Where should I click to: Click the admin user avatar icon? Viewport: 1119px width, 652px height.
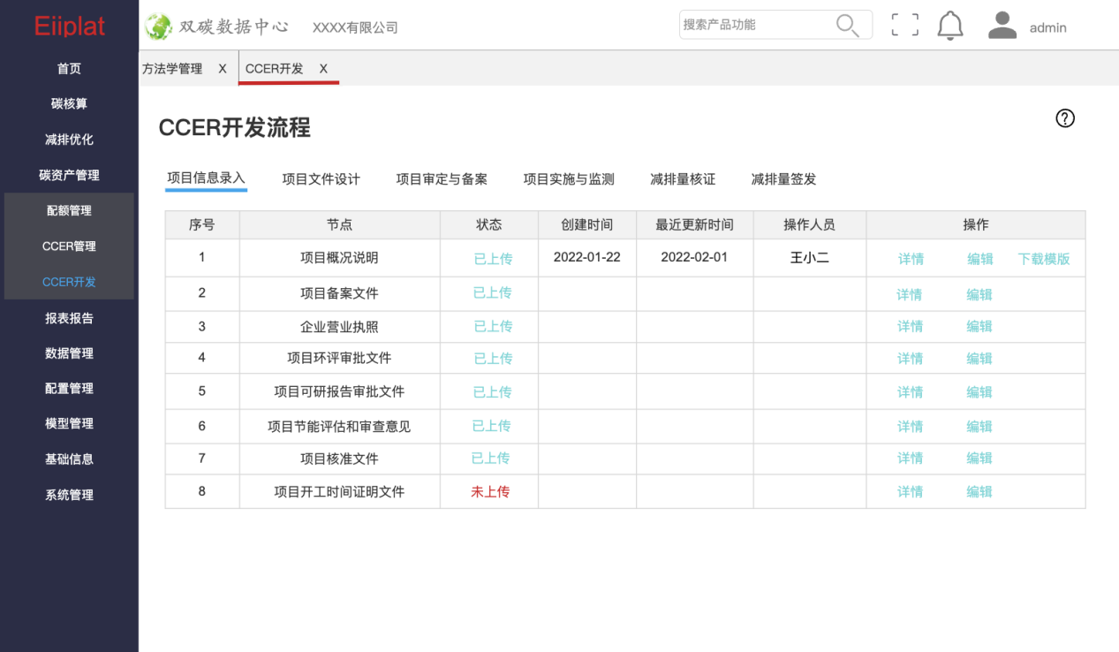1002,26
